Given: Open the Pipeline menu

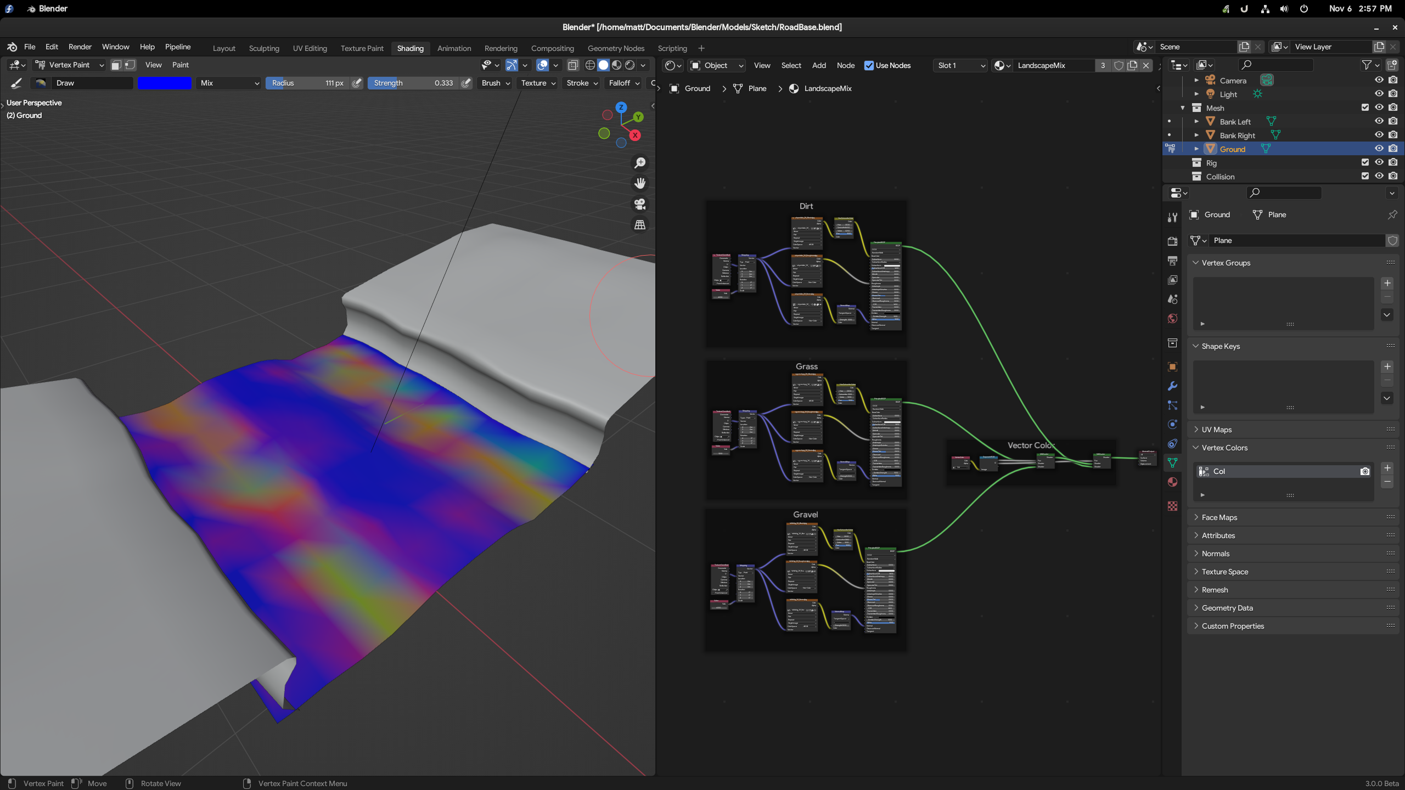Looking at the screenshot, I should [x=178, y=47].
